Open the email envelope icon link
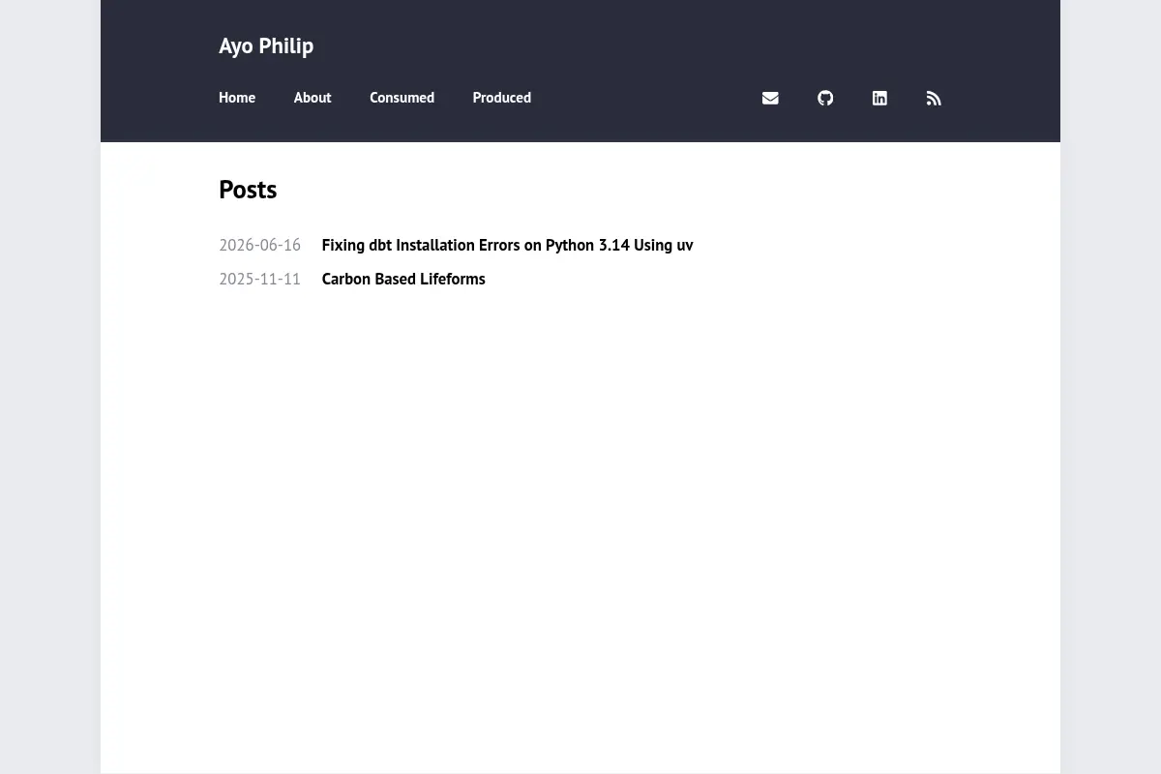The width and height of the screenshot is (1161, 774). coord(770,98)
